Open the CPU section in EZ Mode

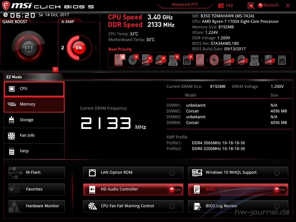coord(34,89)
